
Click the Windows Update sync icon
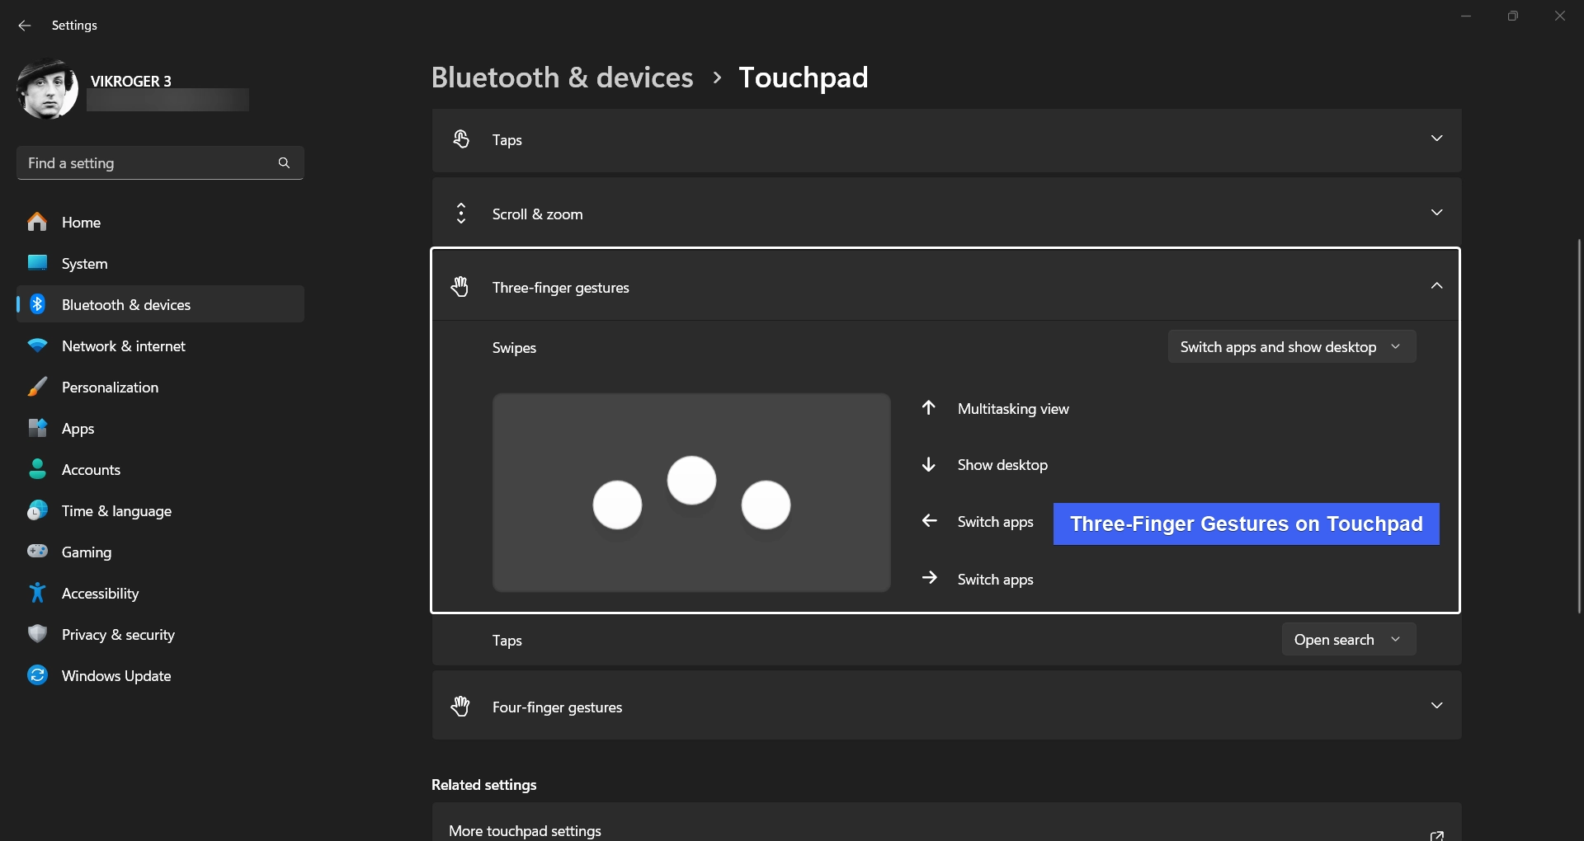tap(37, 675)
